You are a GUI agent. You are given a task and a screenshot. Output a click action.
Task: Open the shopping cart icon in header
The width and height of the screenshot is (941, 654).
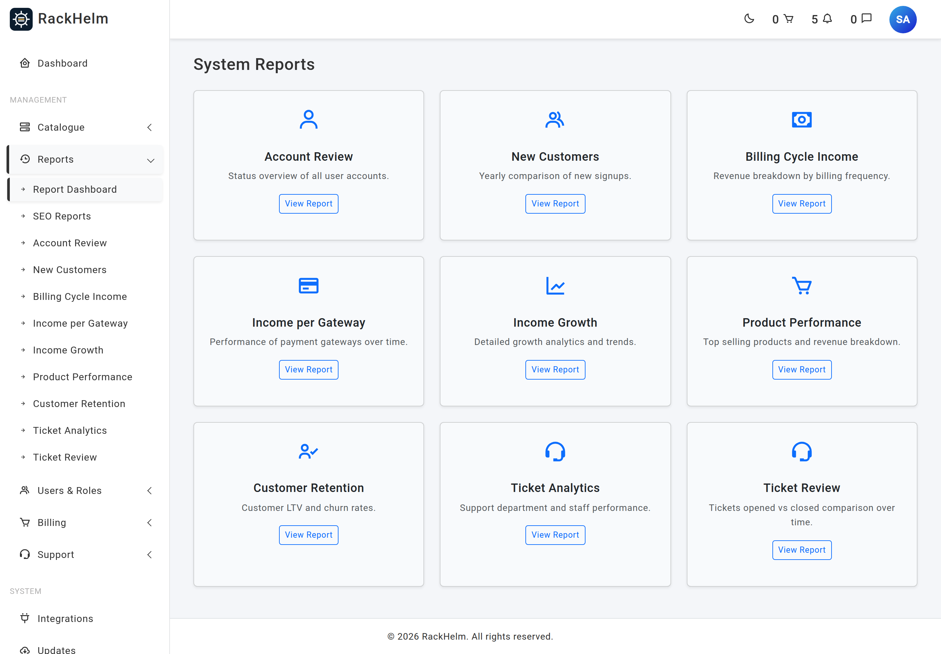click(788, 19)
